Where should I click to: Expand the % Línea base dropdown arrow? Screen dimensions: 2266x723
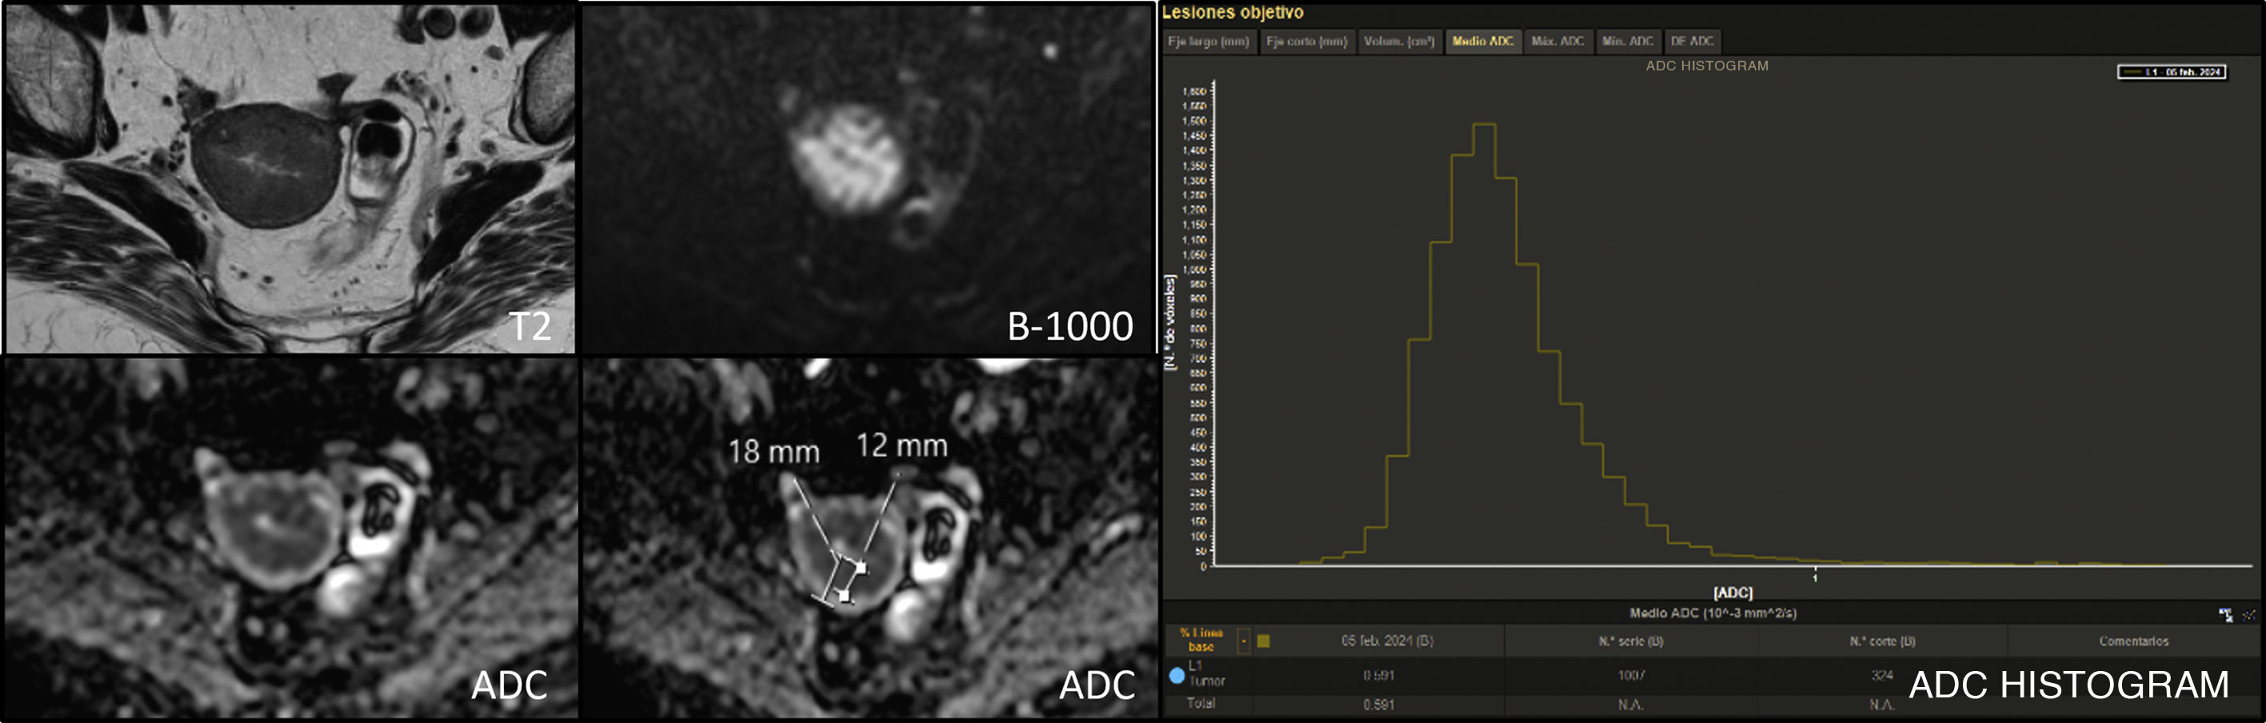coord(1243,641)
